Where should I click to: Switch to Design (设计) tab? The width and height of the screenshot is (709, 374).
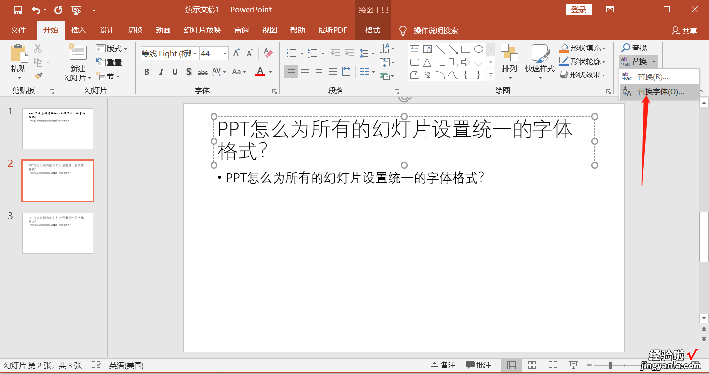click(106, 30)
